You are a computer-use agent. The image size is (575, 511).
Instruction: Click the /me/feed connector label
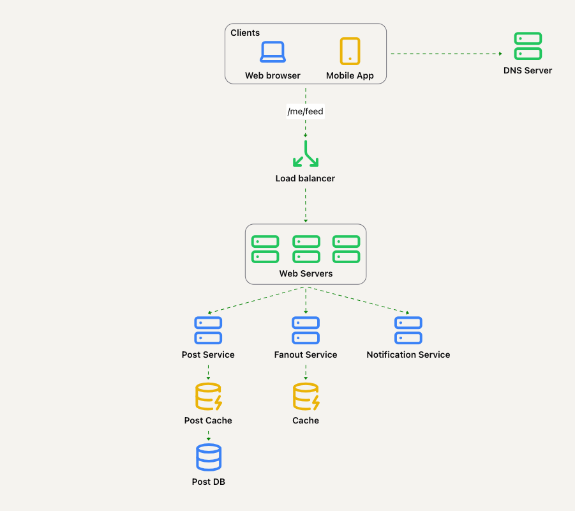305,111
